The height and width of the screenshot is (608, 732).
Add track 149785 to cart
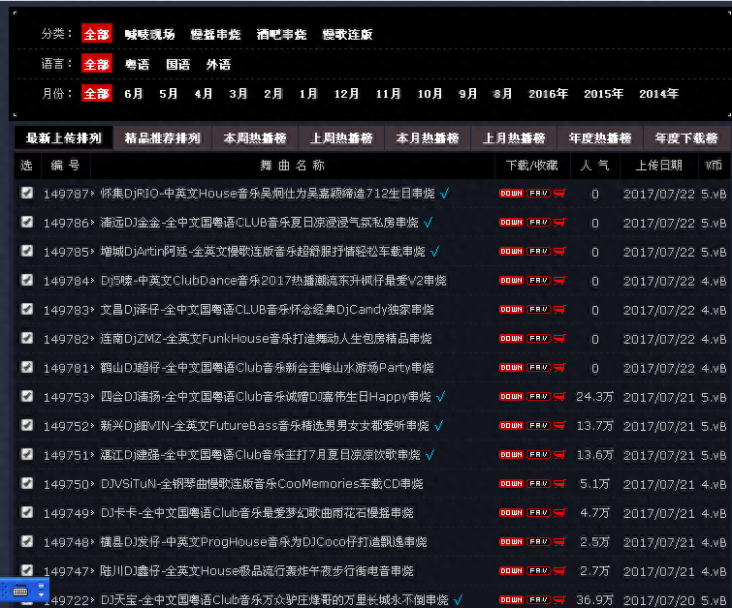pyautogui.click(x=559, y=251)
